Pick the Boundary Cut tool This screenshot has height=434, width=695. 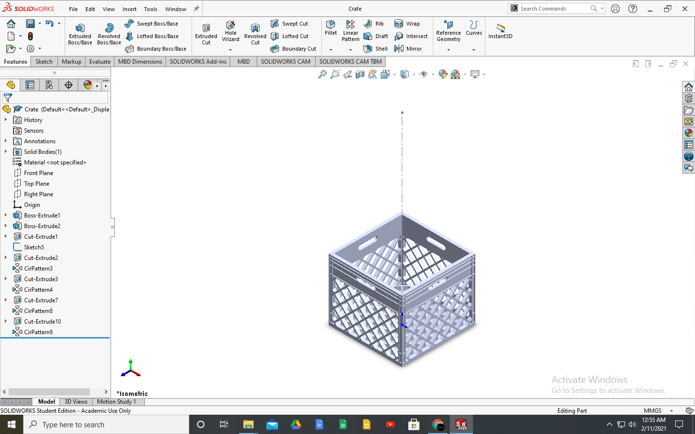point(293,49)
